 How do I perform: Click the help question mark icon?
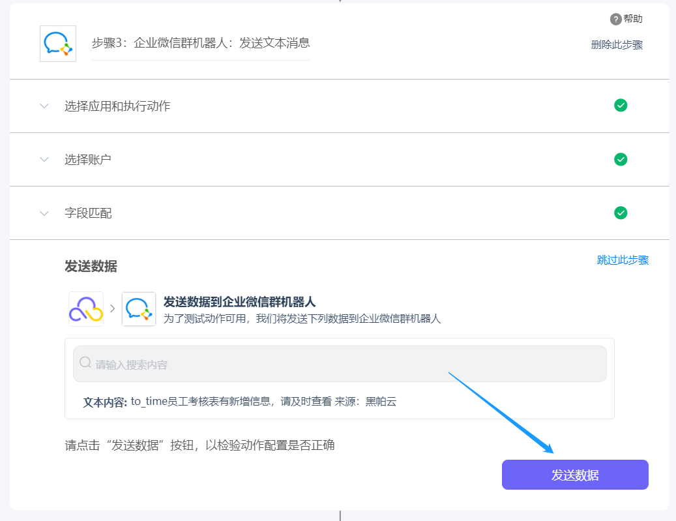[615, 19]
